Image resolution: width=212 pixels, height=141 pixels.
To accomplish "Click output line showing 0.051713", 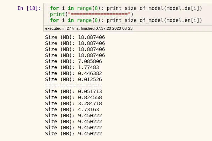I will click(74, 91).
